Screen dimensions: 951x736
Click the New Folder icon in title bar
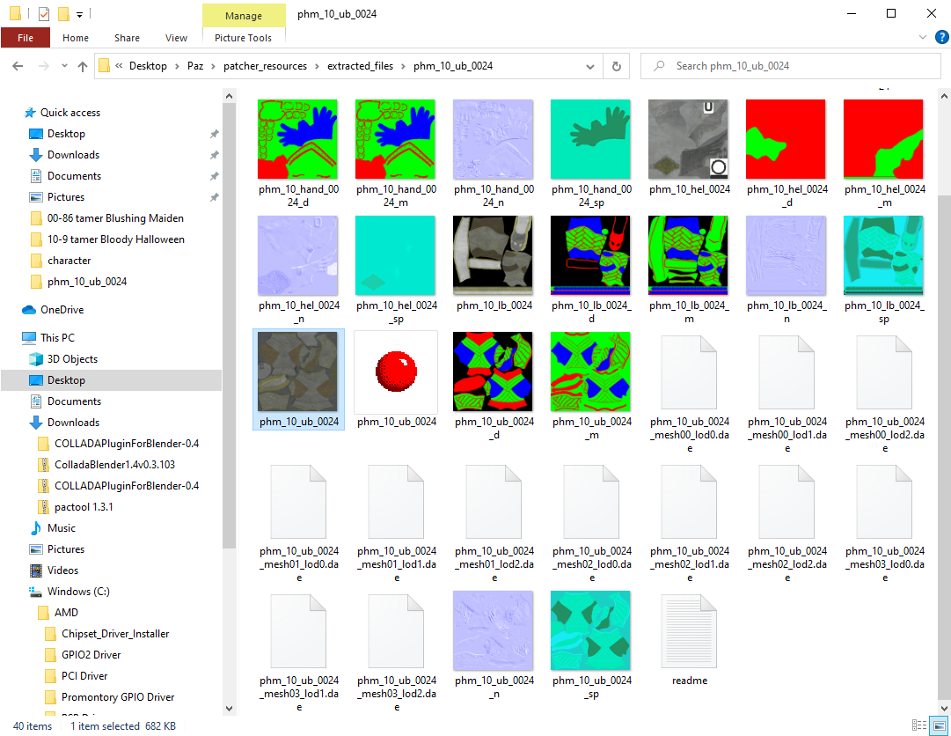[63, 14]
